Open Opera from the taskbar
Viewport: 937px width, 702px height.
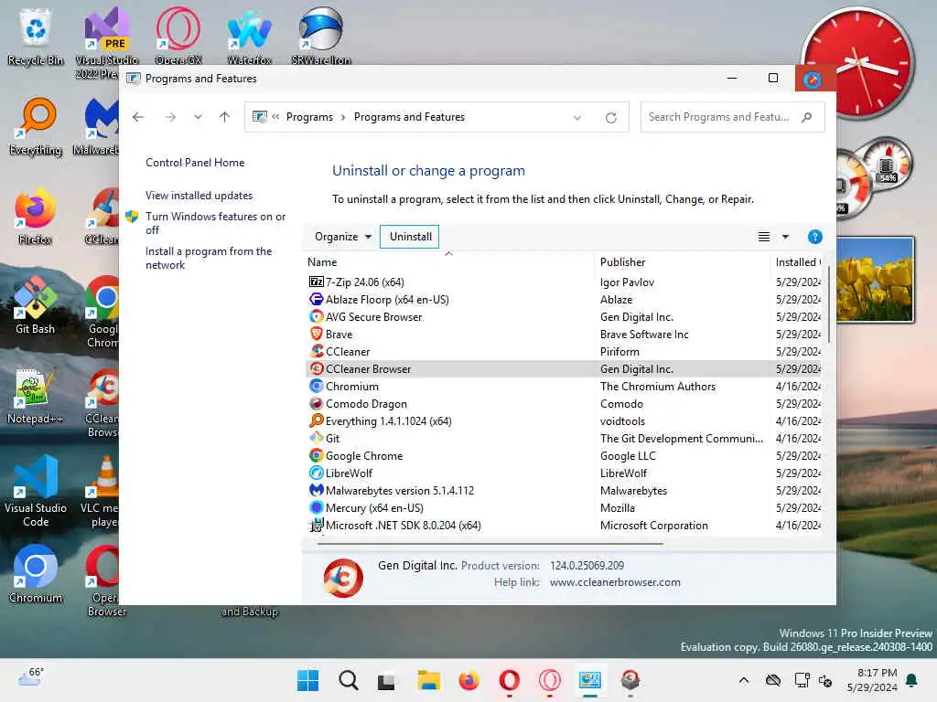(x=509, y=680)
